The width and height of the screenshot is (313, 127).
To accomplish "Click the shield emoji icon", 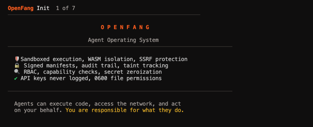I will [17, 59].
